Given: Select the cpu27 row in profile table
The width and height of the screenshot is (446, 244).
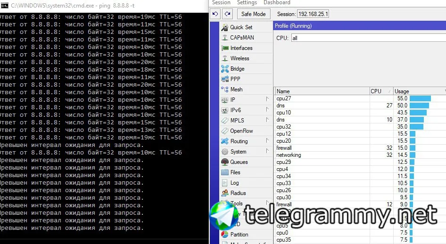Looking at the screenshot, I should point(361,98).
